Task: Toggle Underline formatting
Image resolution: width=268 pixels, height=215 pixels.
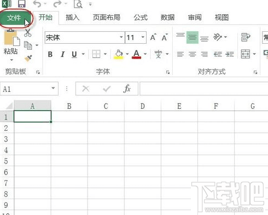Action: pos(74,54)
